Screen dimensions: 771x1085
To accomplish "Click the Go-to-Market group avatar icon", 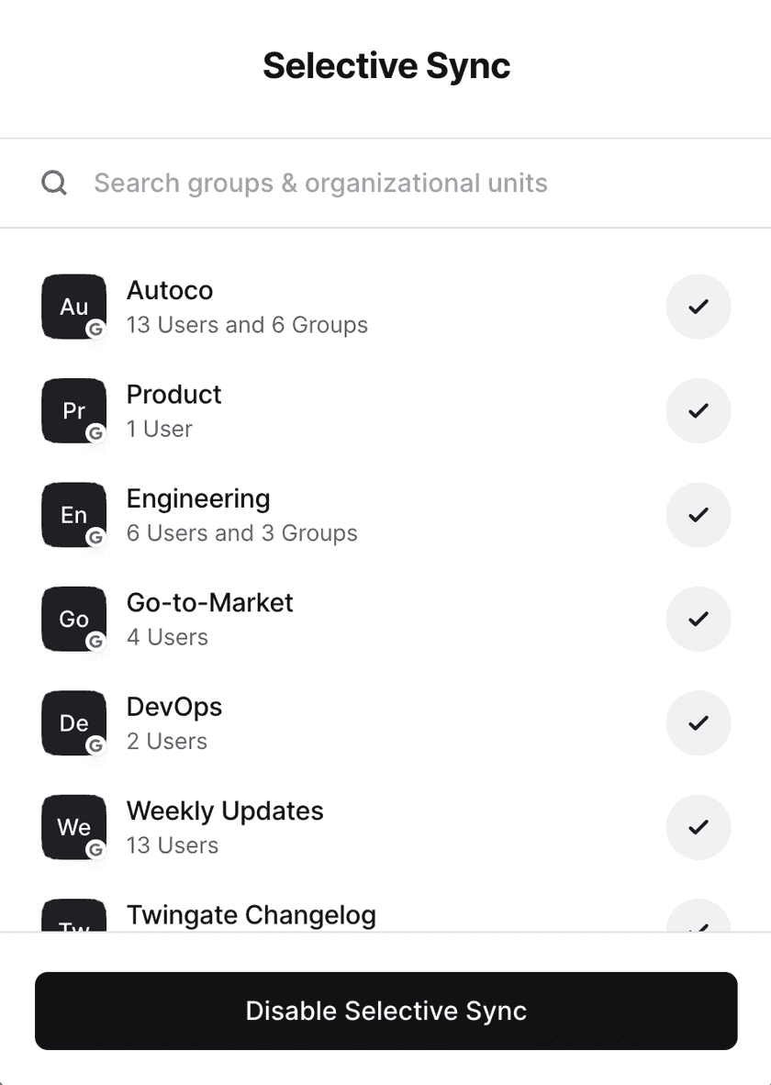I will coord(73,619).
